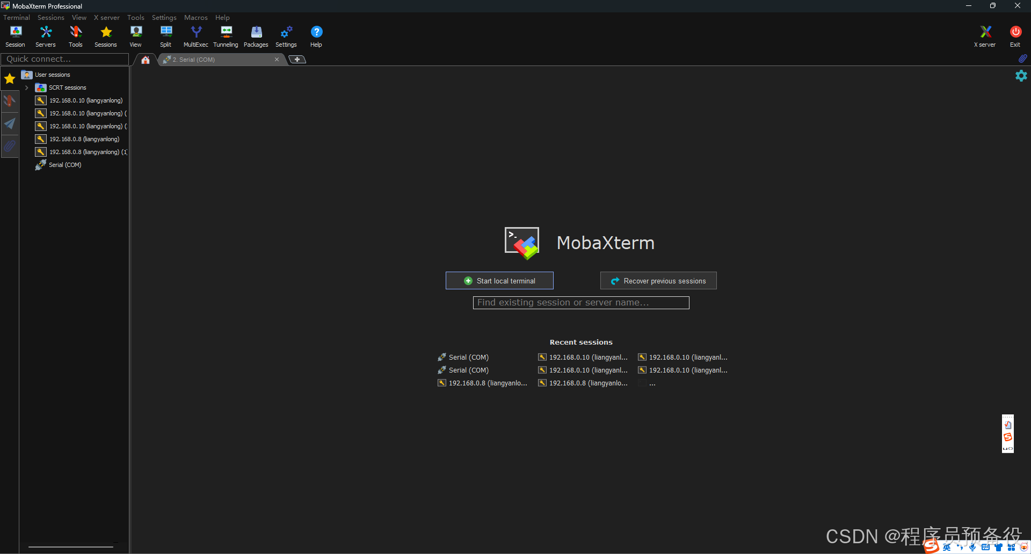Screen dimensions: 1031x554
Task: Open the Settings menu in menu bar
Action: 164,18
